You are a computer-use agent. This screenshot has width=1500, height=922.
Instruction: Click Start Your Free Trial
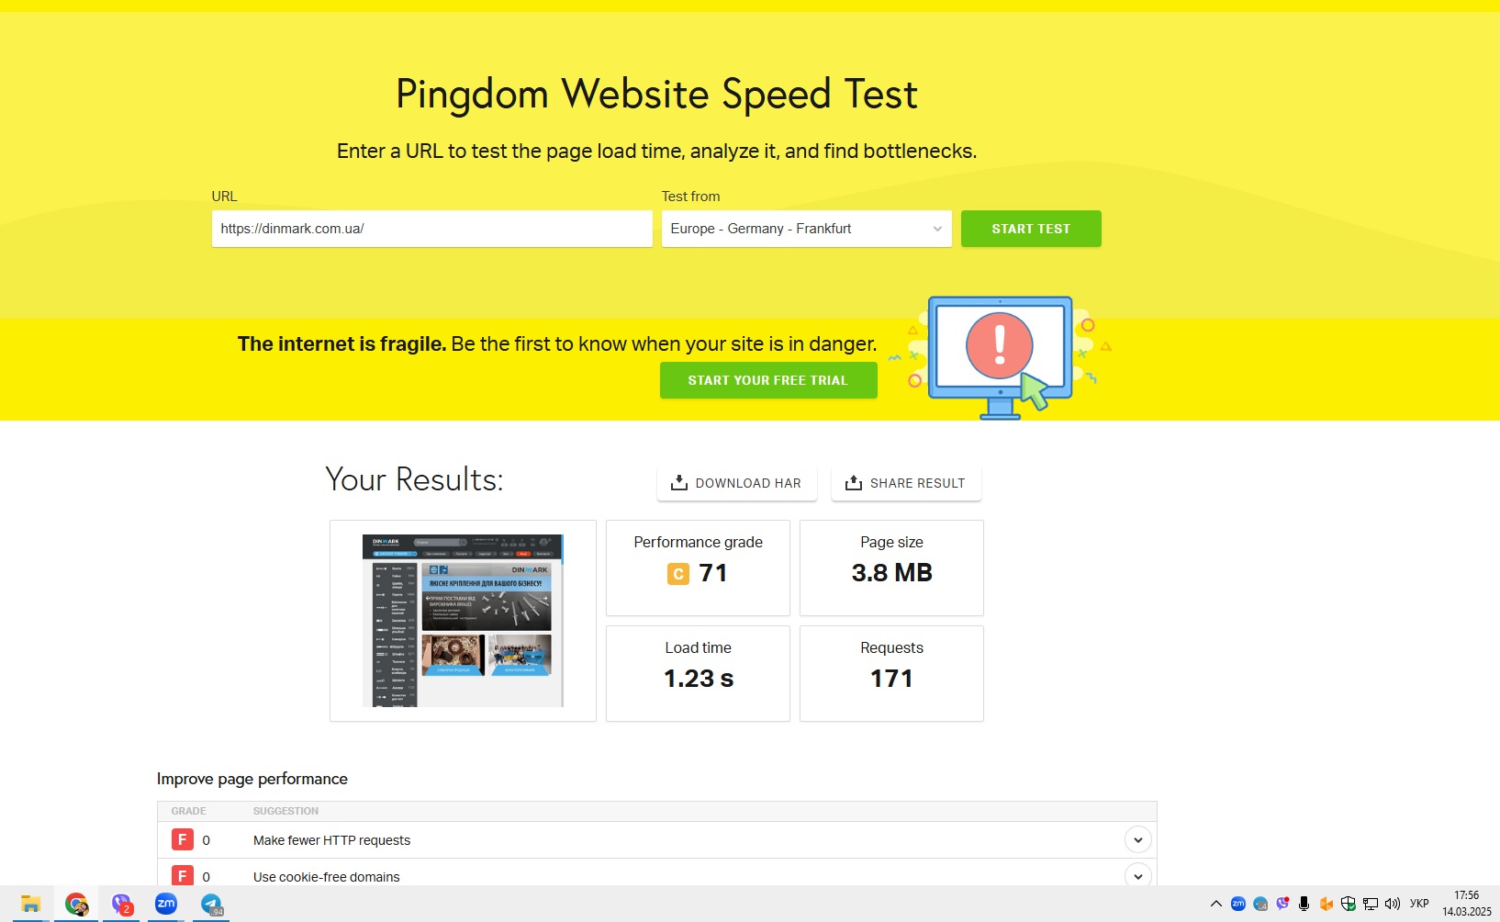tap(768, 380)
